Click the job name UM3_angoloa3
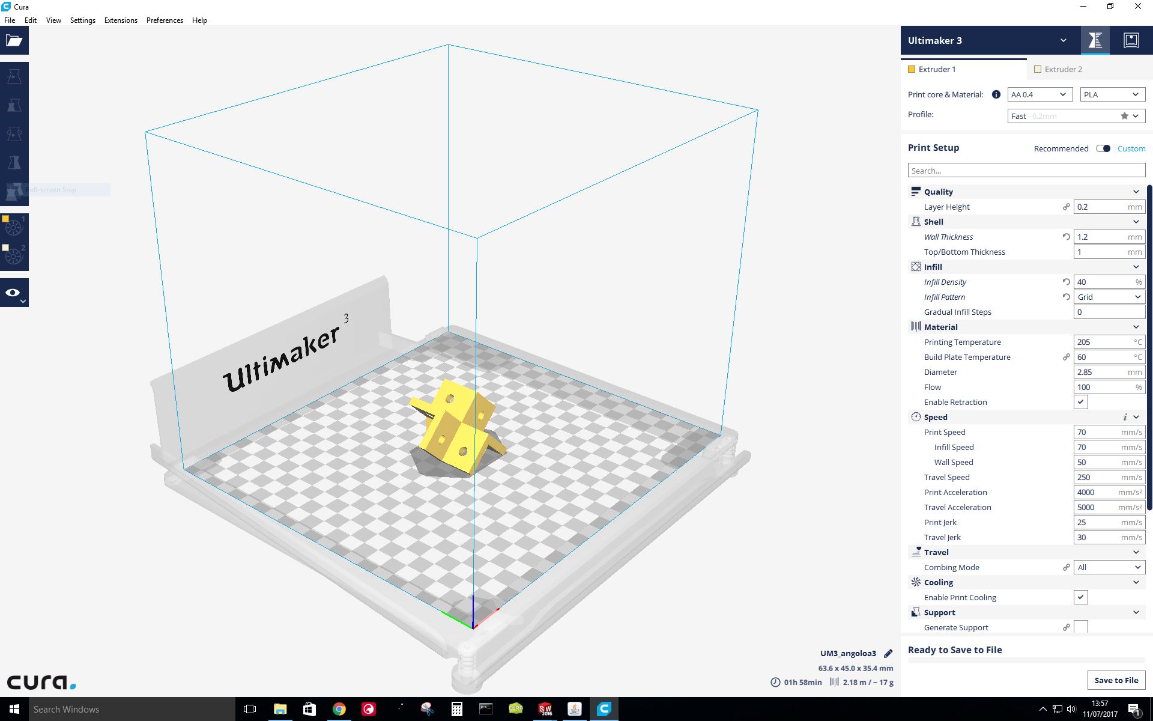 point(848,653)
